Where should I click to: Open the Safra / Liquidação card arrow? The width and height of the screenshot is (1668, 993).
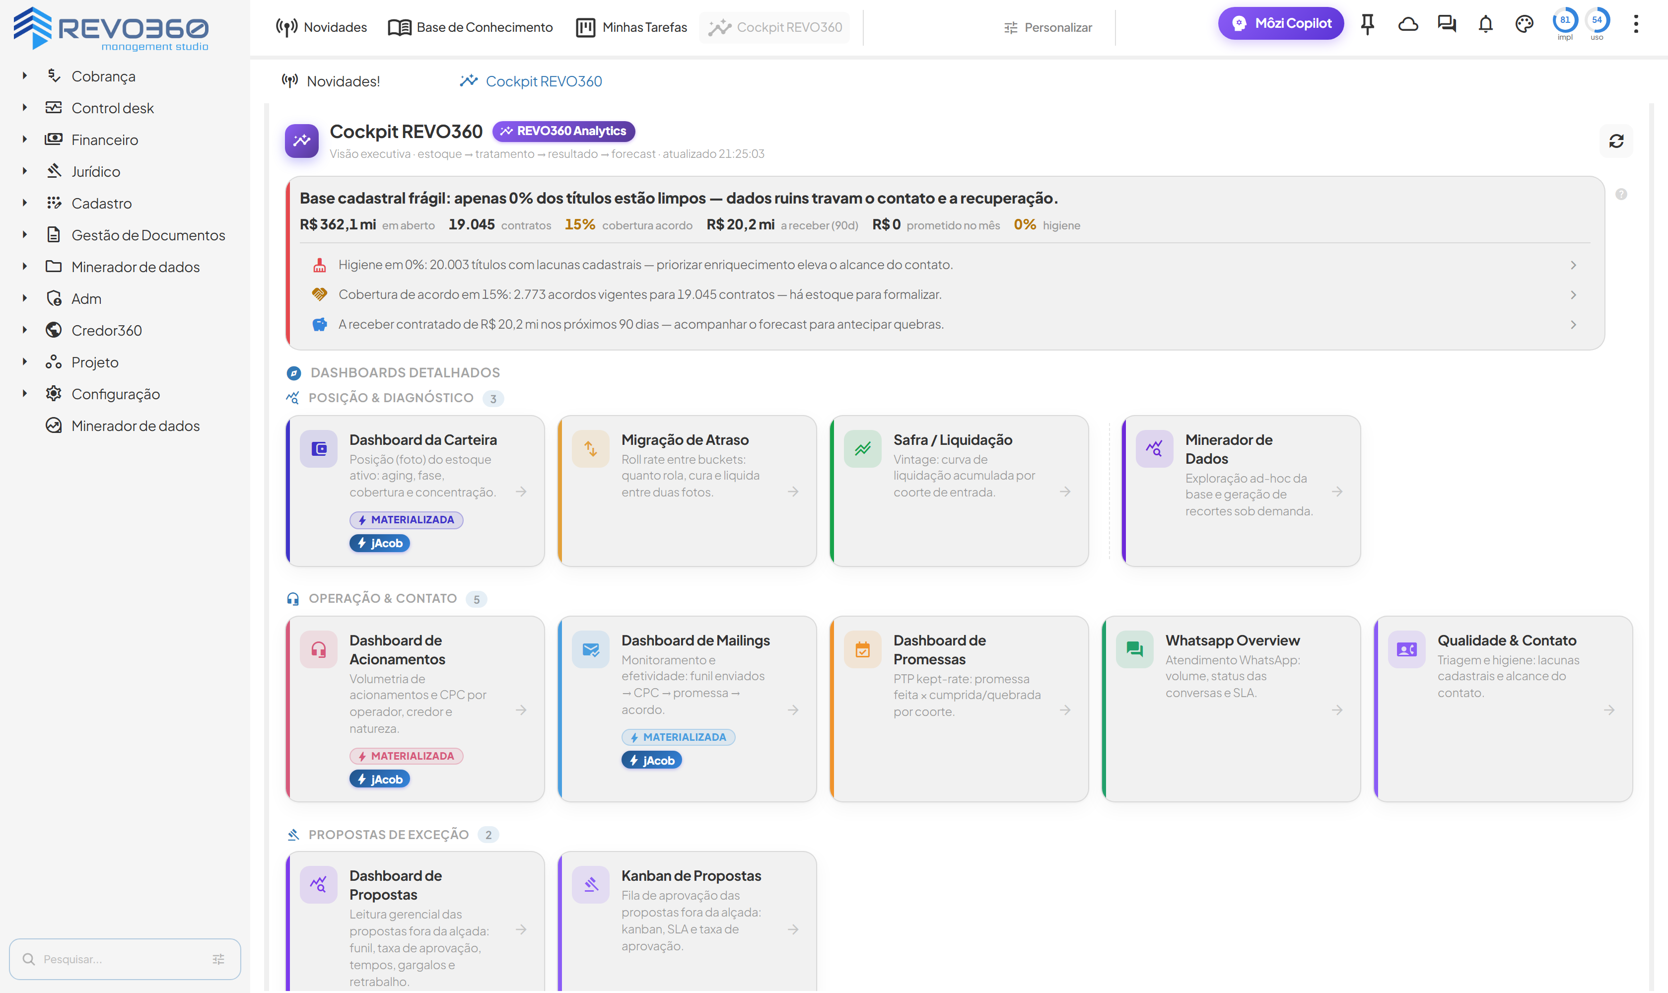1065,492
